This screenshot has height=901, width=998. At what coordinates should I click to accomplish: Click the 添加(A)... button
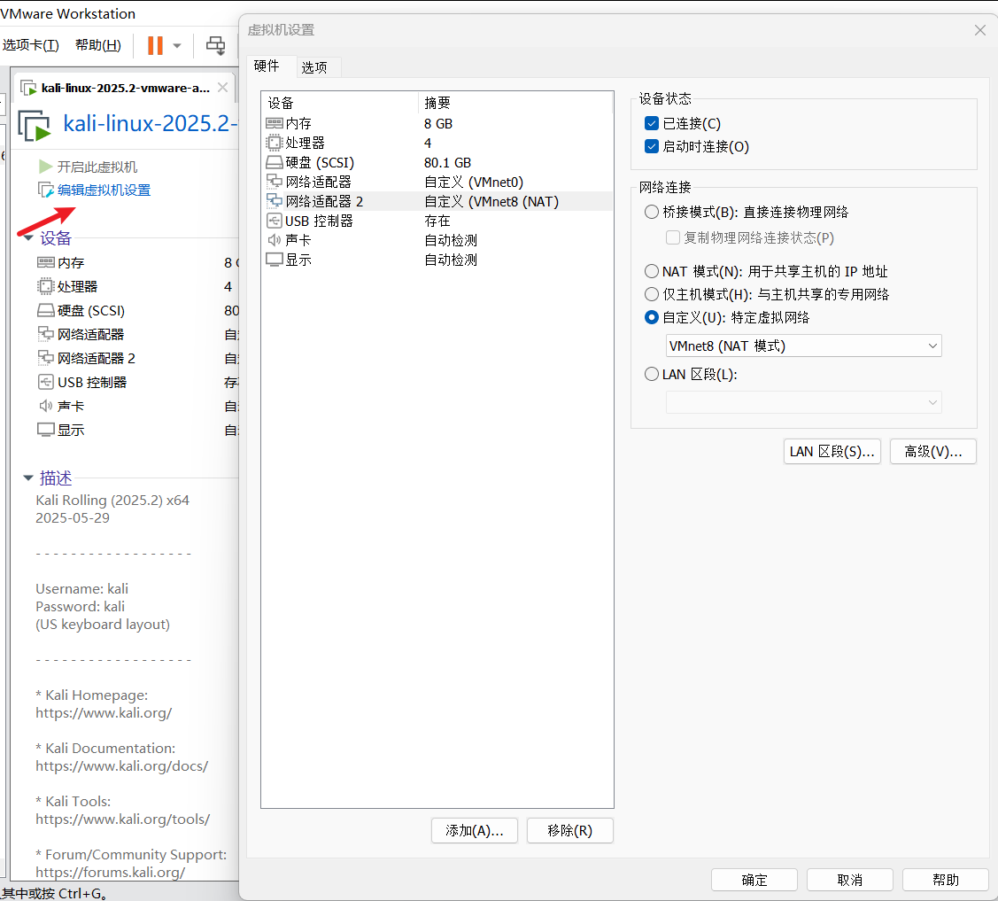474,830
